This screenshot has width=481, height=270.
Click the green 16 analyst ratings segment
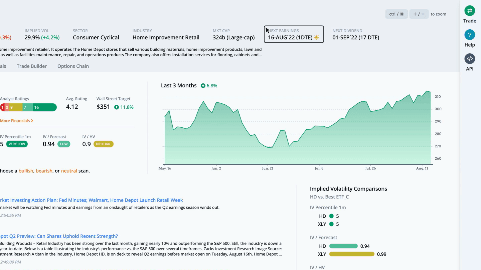[45, 107]
